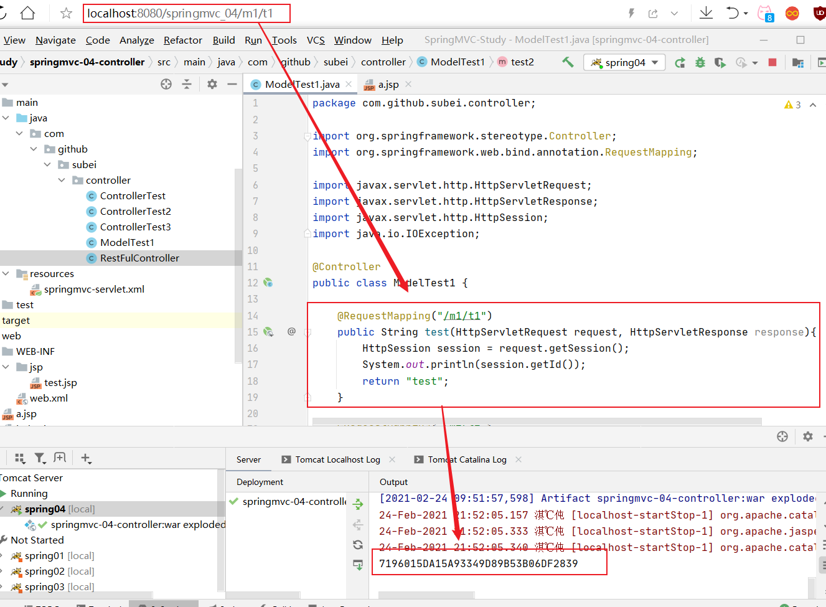Open the Refactor menu

182,40
